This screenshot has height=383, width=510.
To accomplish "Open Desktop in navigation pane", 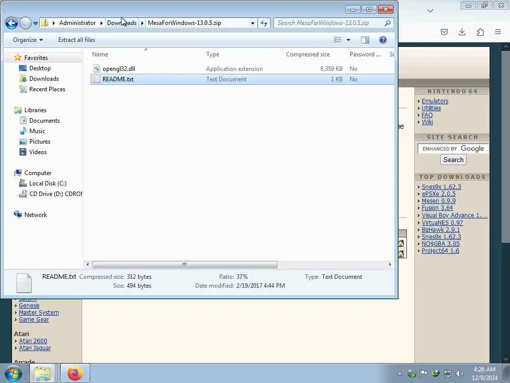I will pyautogui.click(x=40, y=68).
